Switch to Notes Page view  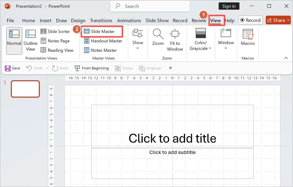55,41
